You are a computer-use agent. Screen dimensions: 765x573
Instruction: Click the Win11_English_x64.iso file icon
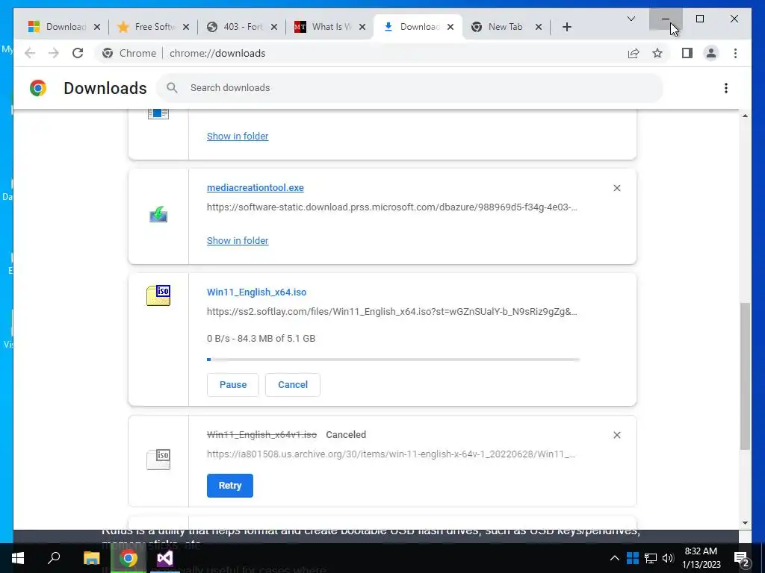(x=158, y=295)
